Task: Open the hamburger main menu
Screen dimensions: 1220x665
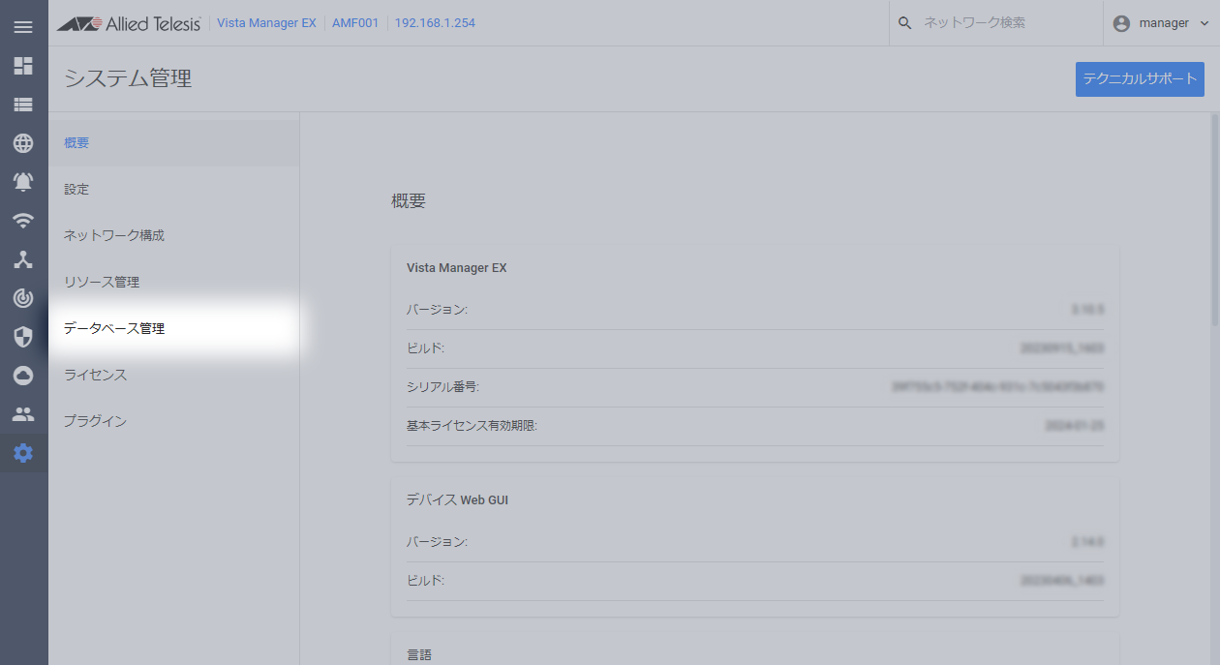Action: point(23,27)
